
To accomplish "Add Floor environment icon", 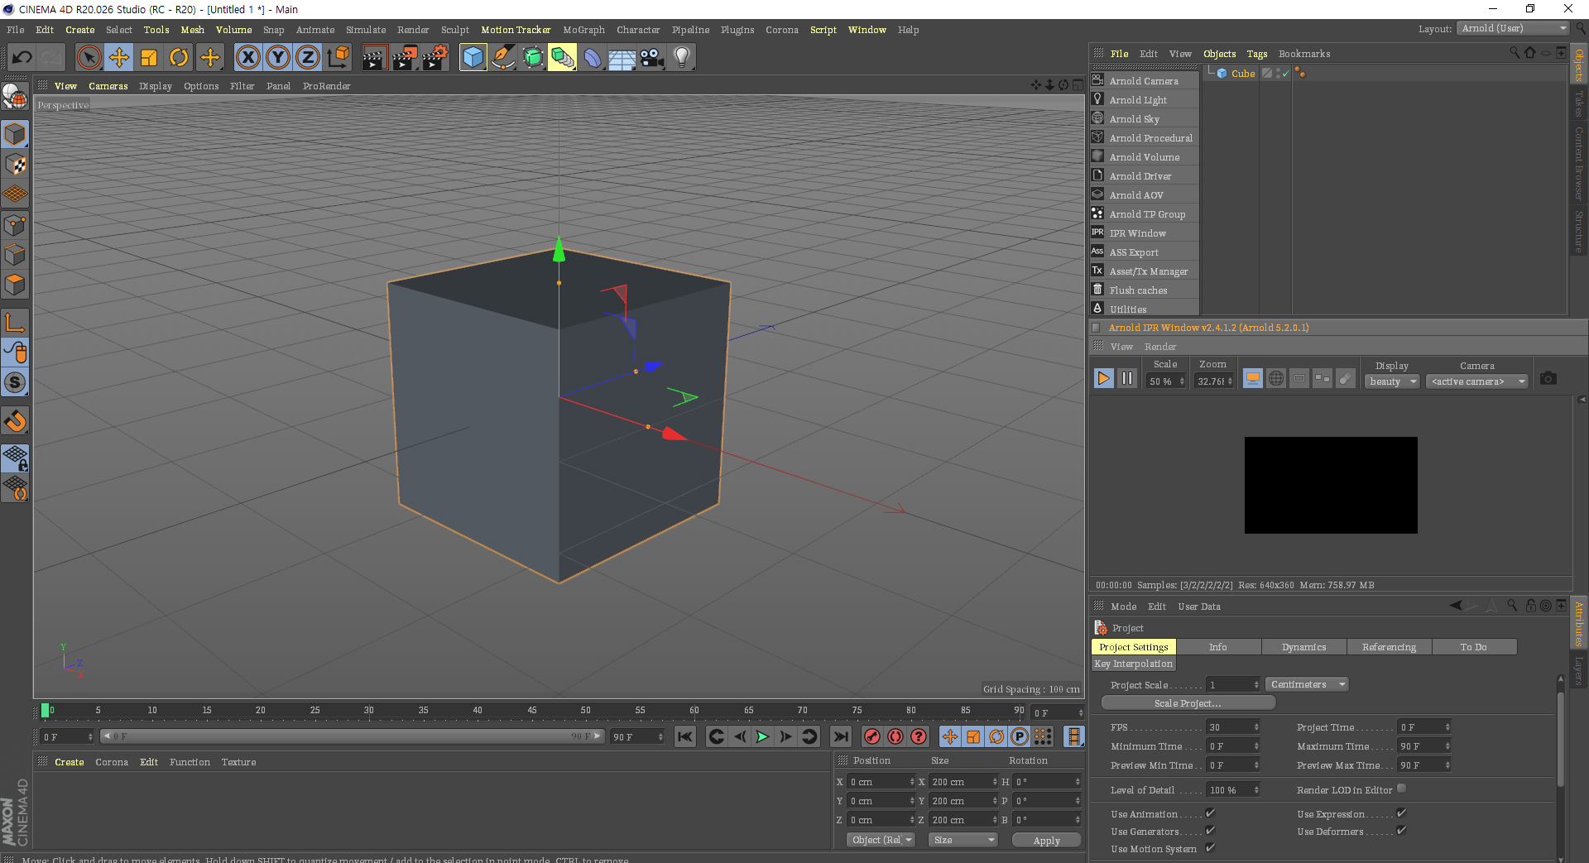I will 622,57.
